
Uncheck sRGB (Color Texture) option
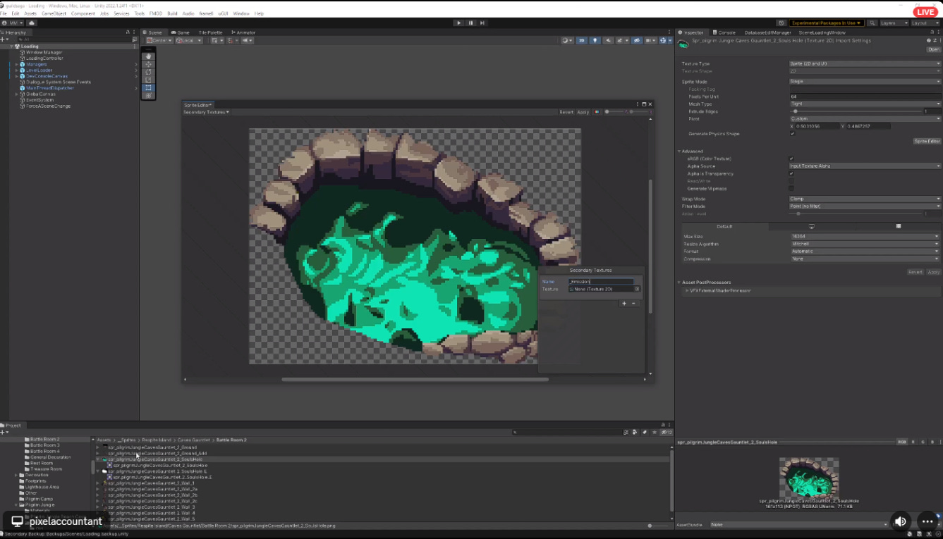pyautogui.click(x=791, y=159)
